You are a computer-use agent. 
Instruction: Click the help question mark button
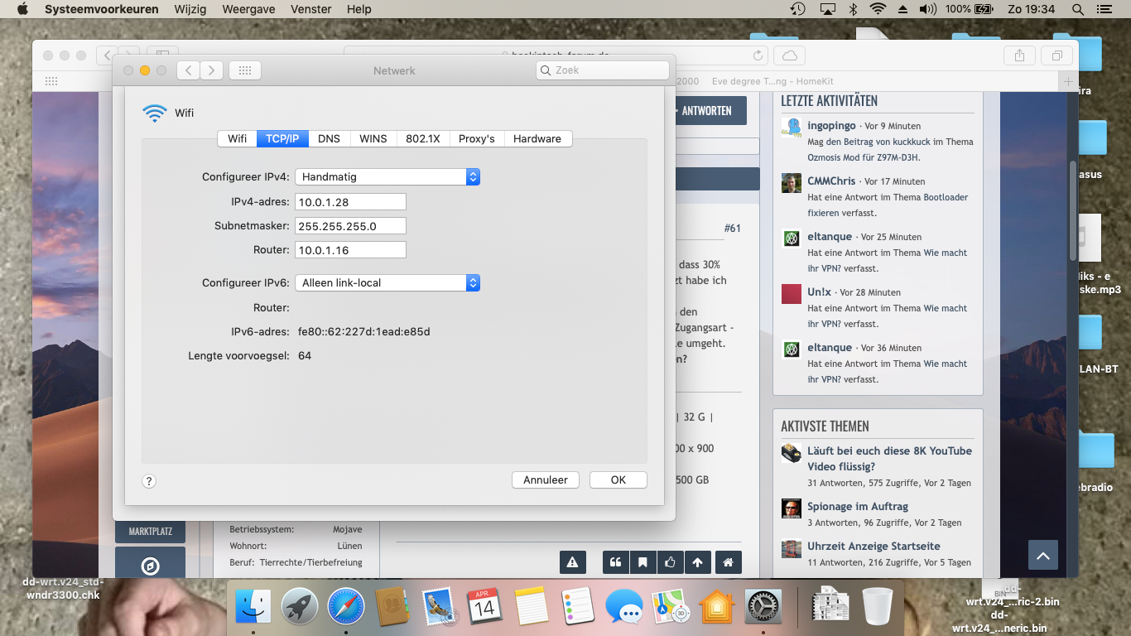pos(149,480)
